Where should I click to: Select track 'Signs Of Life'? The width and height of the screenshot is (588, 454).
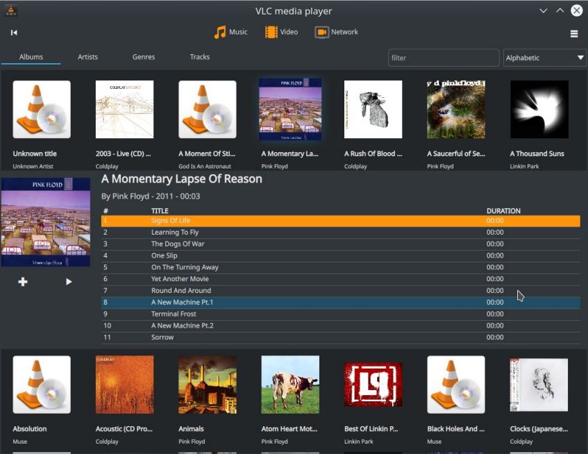[x=340, y=221]
